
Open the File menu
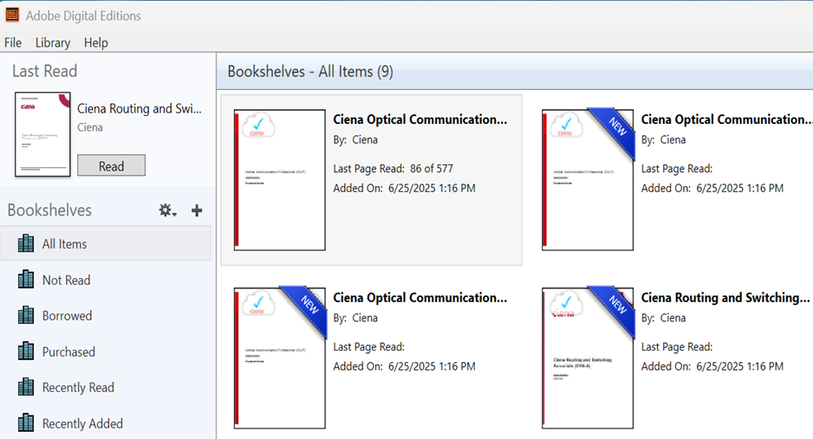coord(13,42)
